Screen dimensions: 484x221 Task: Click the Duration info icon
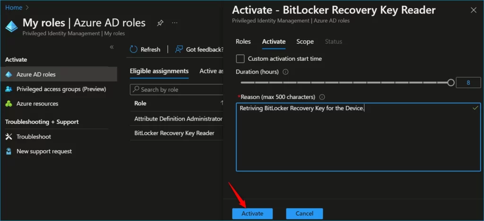tap(285, 72)
